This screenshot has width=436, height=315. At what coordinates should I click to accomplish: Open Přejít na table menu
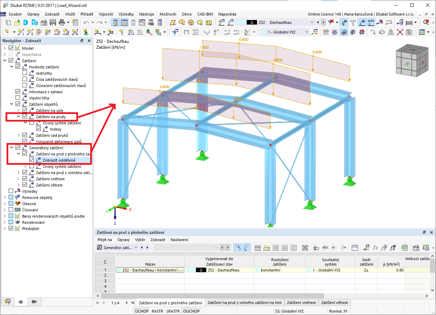(x=104, y=240)
